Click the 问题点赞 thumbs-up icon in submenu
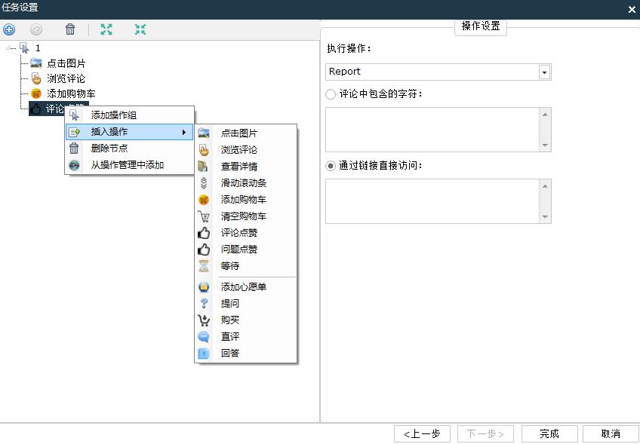 (204, 250)
